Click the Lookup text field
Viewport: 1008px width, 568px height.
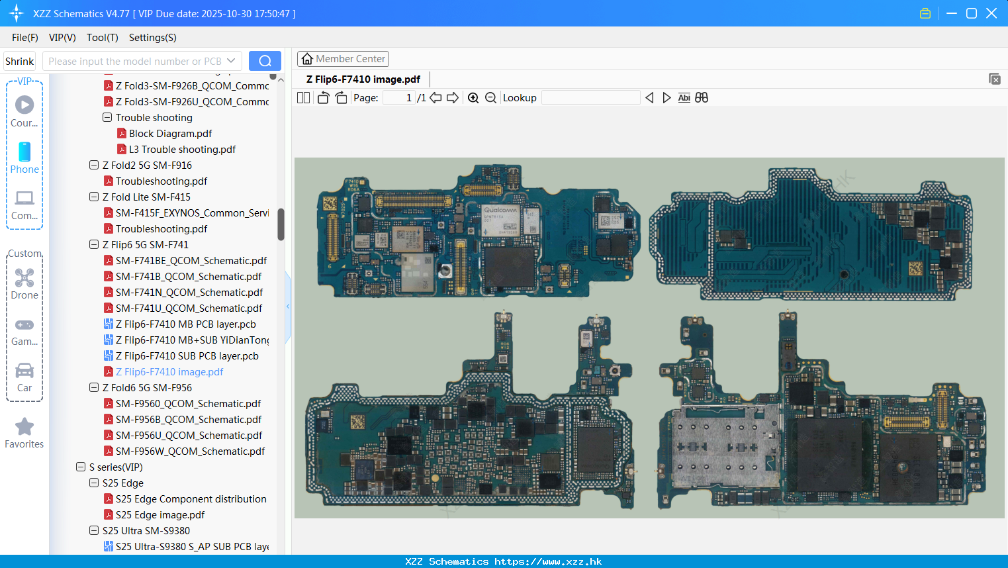[590, 97]
